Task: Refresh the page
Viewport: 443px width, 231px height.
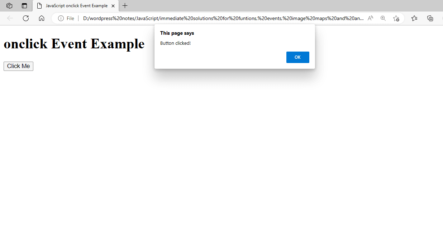Action: (x=26, y=18)
